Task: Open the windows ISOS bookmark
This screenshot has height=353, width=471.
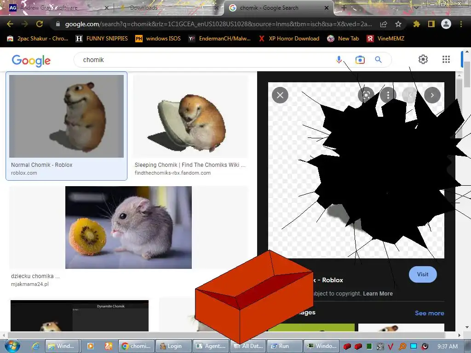Action: click(158, 39)
